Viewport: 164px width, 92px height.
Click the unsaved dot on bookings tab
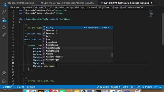coord(151,3)
